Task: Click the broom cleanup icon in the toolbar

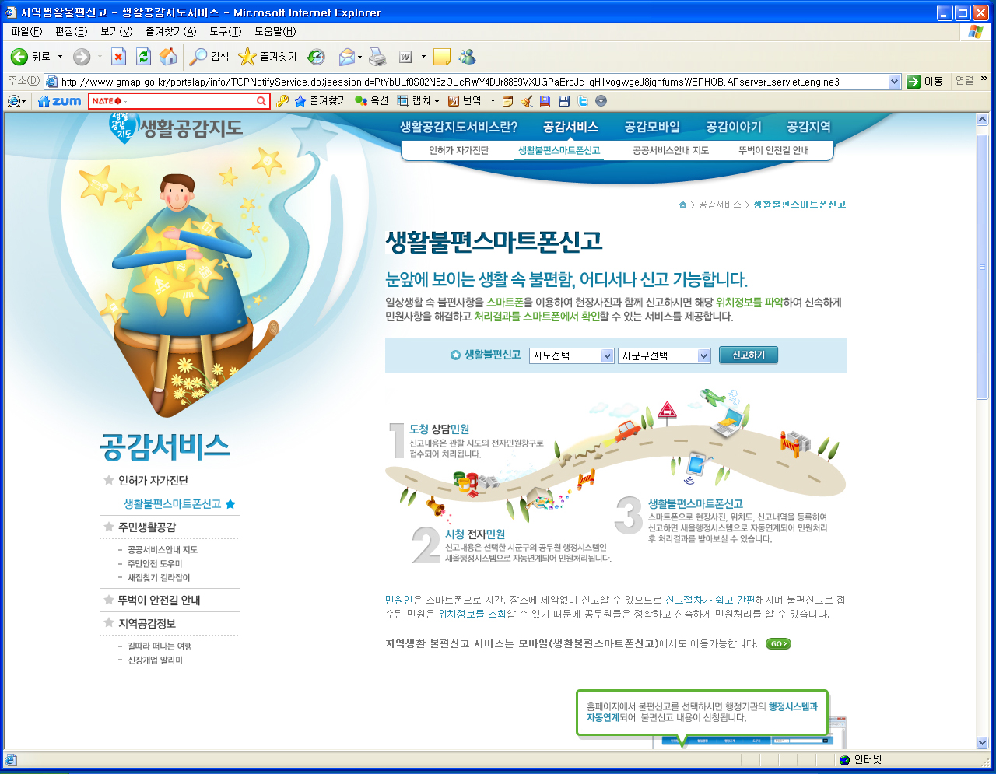Action: 527,100
